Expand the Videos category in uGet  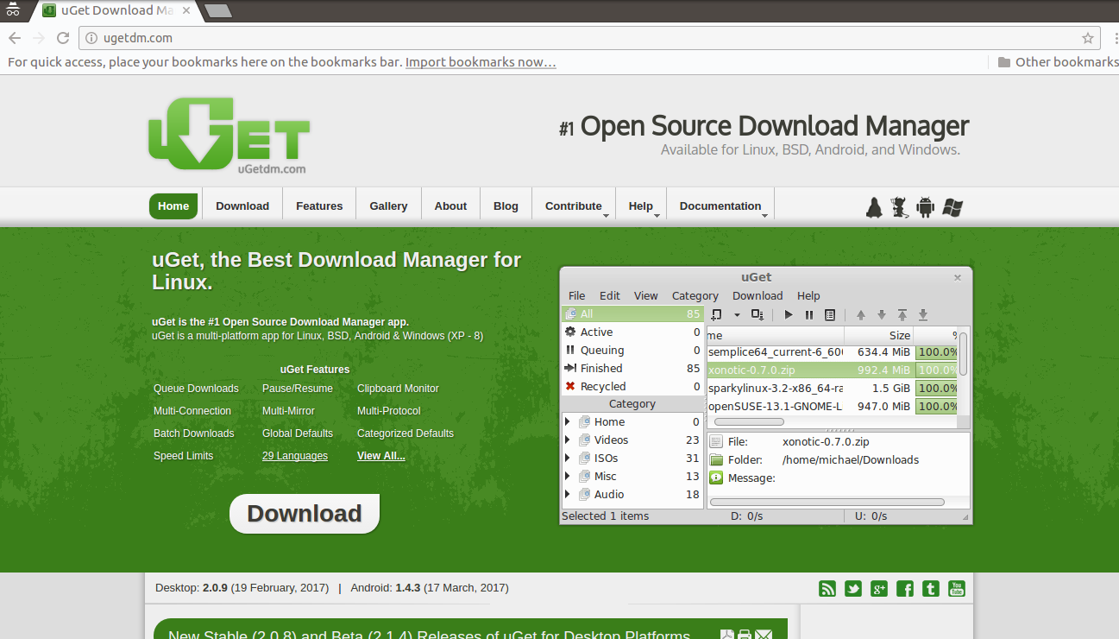click(x=568, y=440)
